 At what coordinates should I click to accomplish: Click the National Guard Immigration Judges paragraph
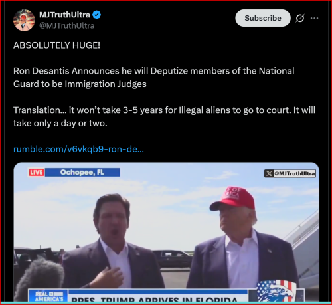point(154,78)
